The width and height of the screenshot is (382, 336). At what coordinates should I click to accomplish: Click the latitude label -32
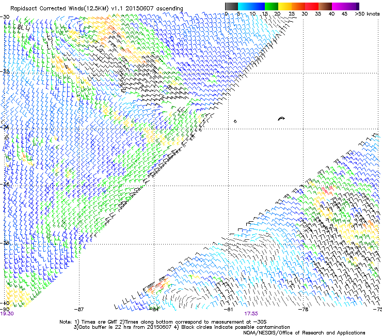pos(5,72)
